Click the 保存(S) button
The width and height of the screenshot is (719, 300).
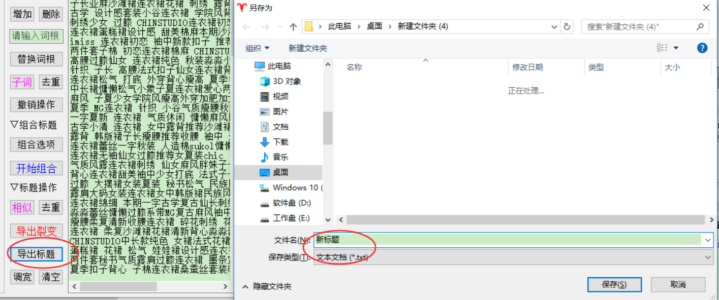(x=614, y=284)
